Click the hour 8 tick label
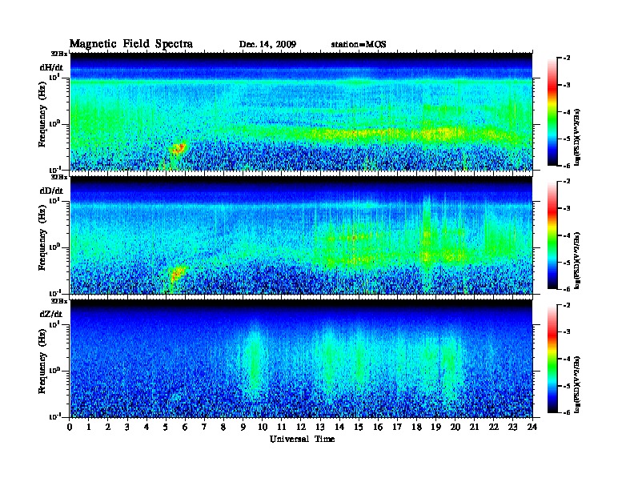 (223, 427)
